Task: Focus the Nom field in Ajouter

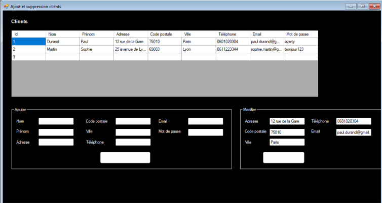Action: point(56,121)
